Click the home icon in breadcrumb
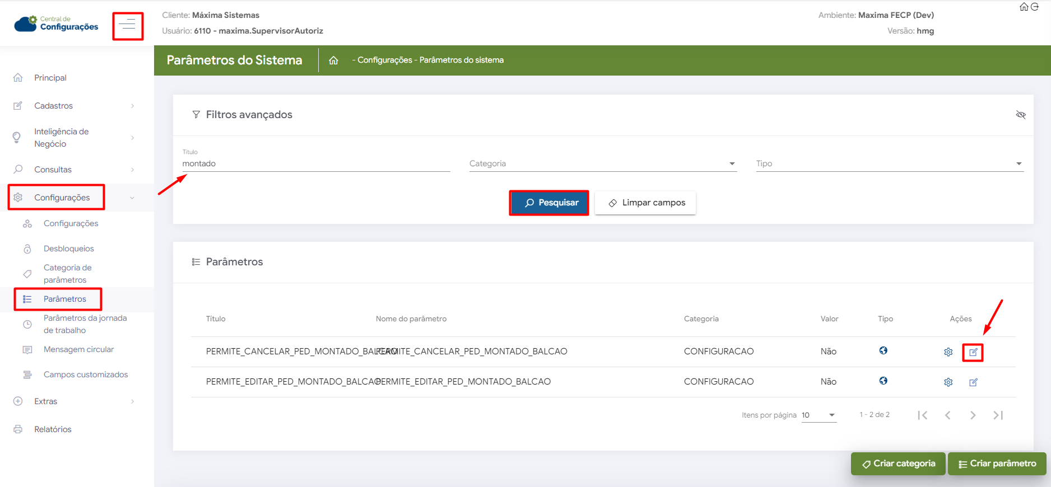The image size is (1051, 487). (x=333, y=60)
